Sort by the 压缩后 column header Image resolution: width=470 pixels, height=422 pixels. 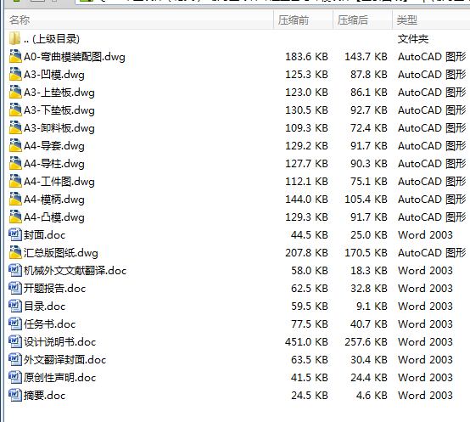click(x=362, y=20)
